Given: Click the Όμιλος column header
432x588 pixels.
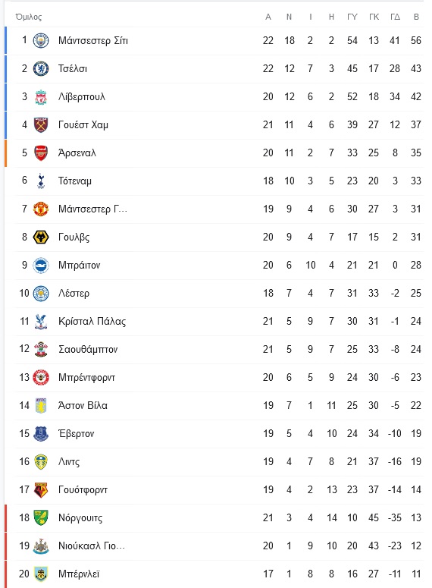Looking at the screenshot, I should click(29, 17).
